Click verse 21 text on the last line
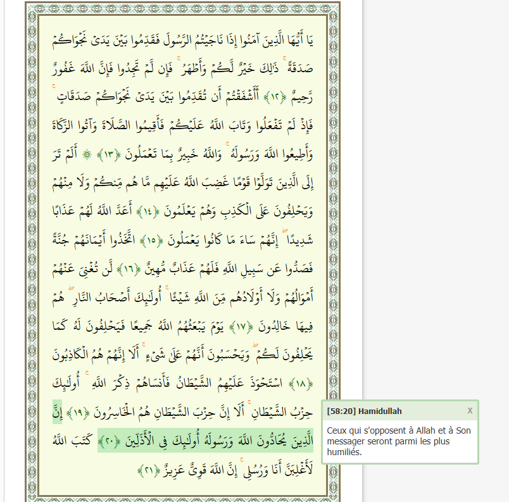The height and width of the screenshot is (502, 509). pyautogui.click(x=253, y=470)
